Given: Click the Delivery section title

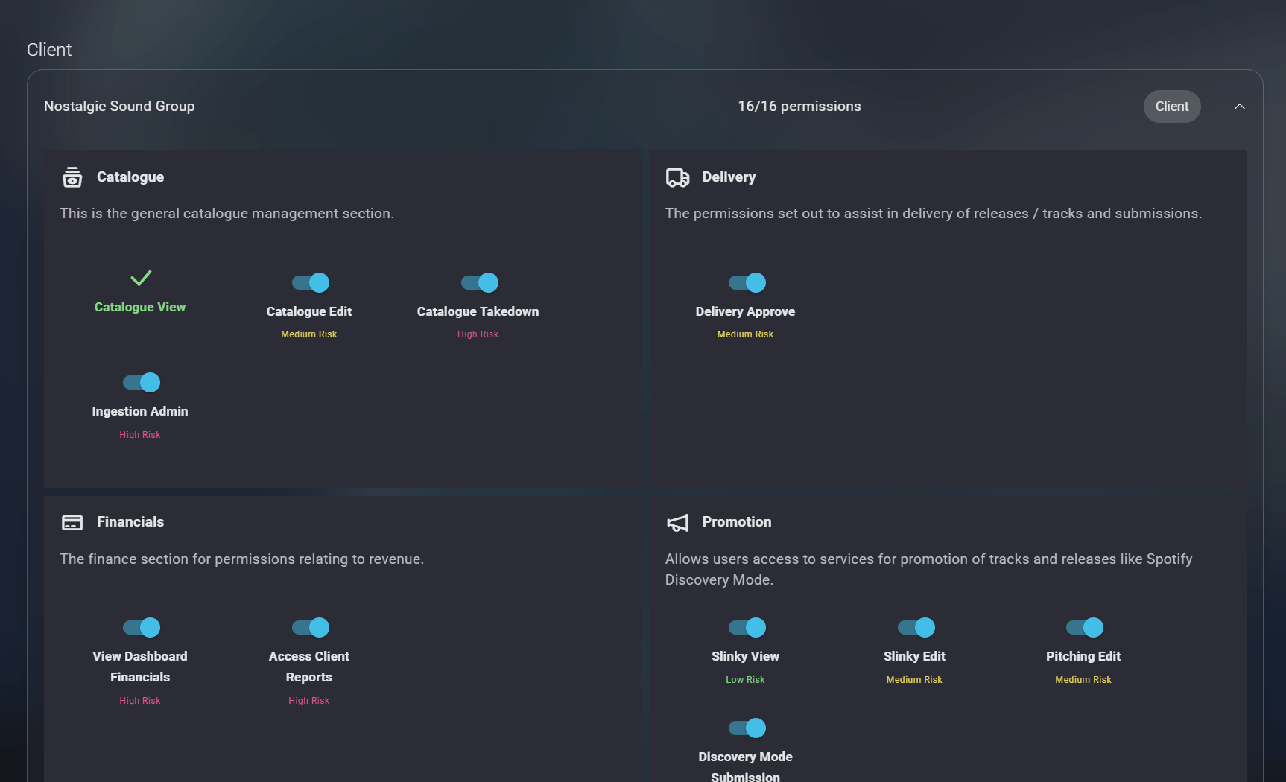Looking at the screenshot, I should click(x=729, y=177).
